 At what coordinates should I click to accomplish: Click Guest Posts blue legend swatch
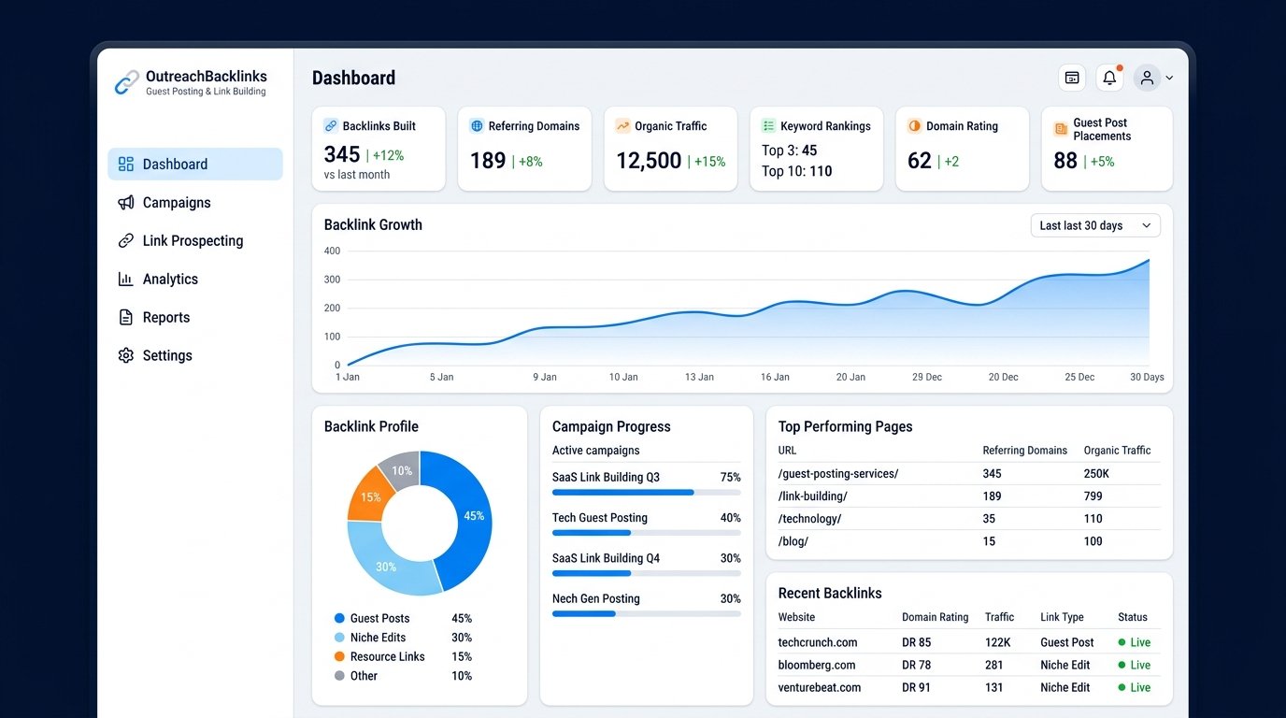click(x=339, y=619)
